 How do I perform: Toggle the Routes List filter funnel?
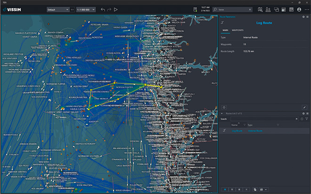[x=307, y=119]
